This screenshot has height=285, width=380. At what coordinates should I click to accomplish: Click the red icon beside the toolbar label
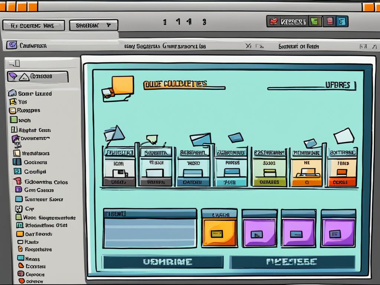(x=273, y=22)
